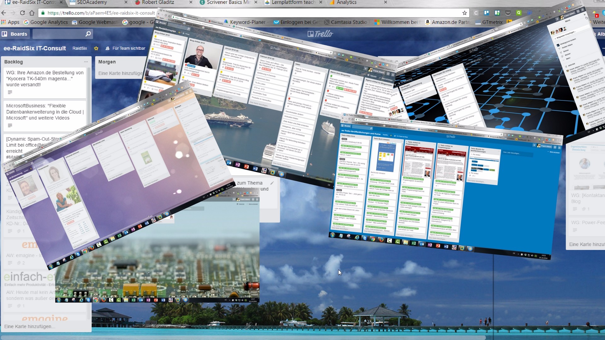605x340 pixels.
Task: Open the Apps bookmark
Action: [10, 22]
